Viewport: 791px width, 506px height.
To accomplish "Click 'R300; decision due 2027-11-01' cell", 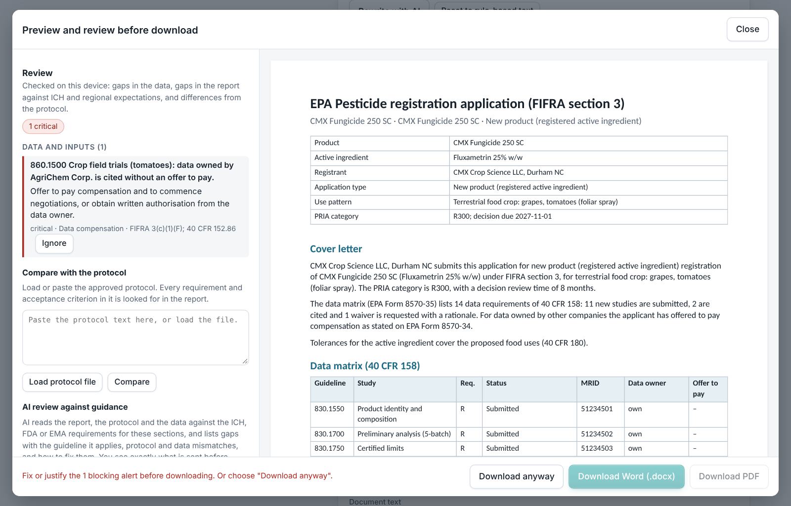I will [x=588, y=216].
